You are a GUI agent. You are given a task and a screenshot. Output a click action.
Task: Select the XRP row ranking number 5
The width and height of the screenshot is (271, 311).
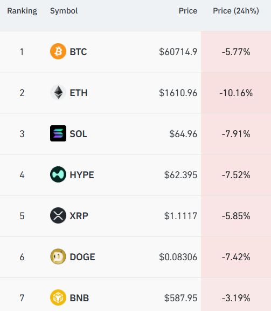tap(22, 216)
